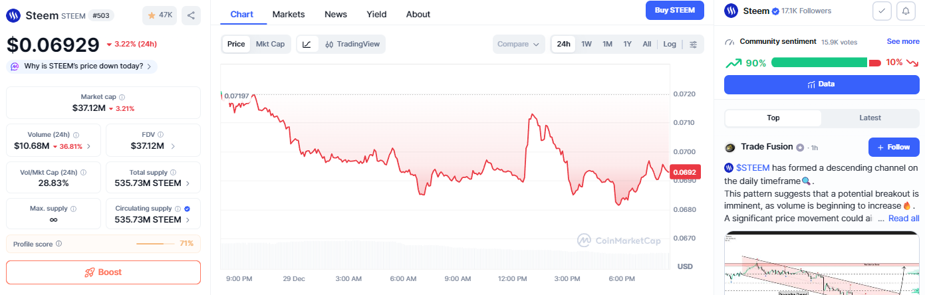The image size is (925, 295).
Task: Click info icon next to Volume (24h)
Action: coord(76,135)
